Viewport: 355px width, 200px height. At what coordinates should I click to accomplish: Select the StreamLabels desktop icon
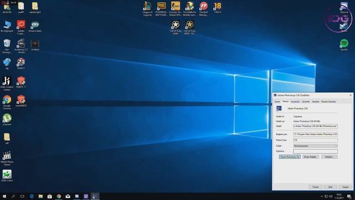35,26
